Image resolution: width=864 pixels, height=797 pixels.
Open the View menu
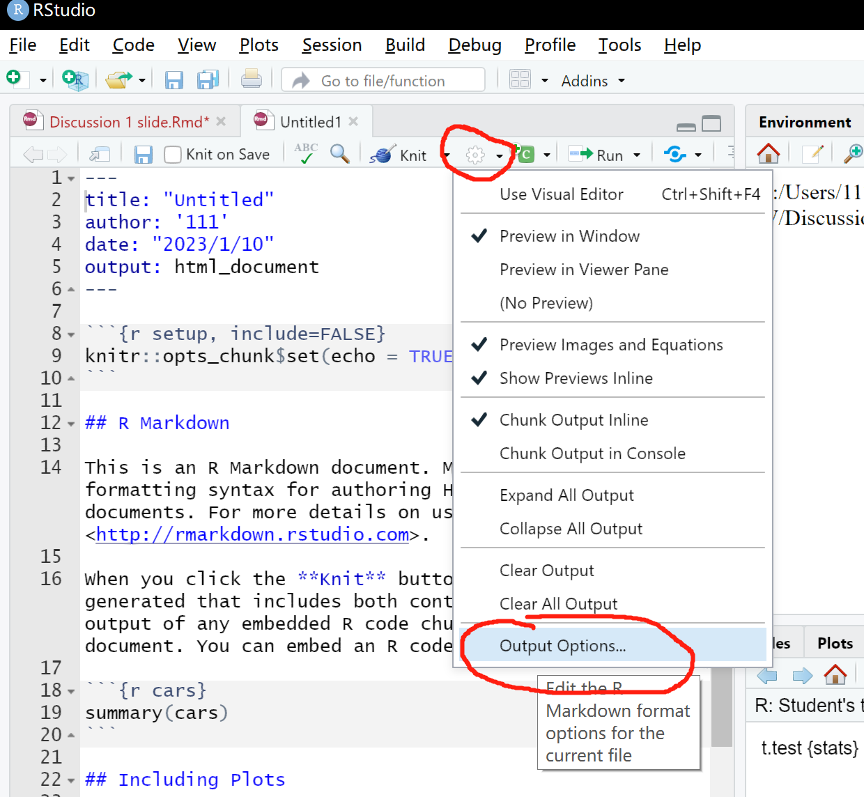[x=197, y=45]
